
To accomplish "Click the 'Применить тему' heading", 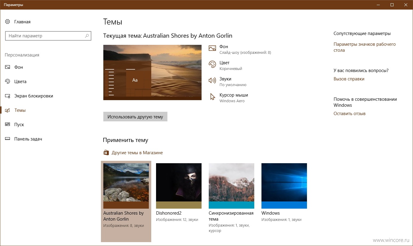I will pyautogui.click(x=125, y=140).
